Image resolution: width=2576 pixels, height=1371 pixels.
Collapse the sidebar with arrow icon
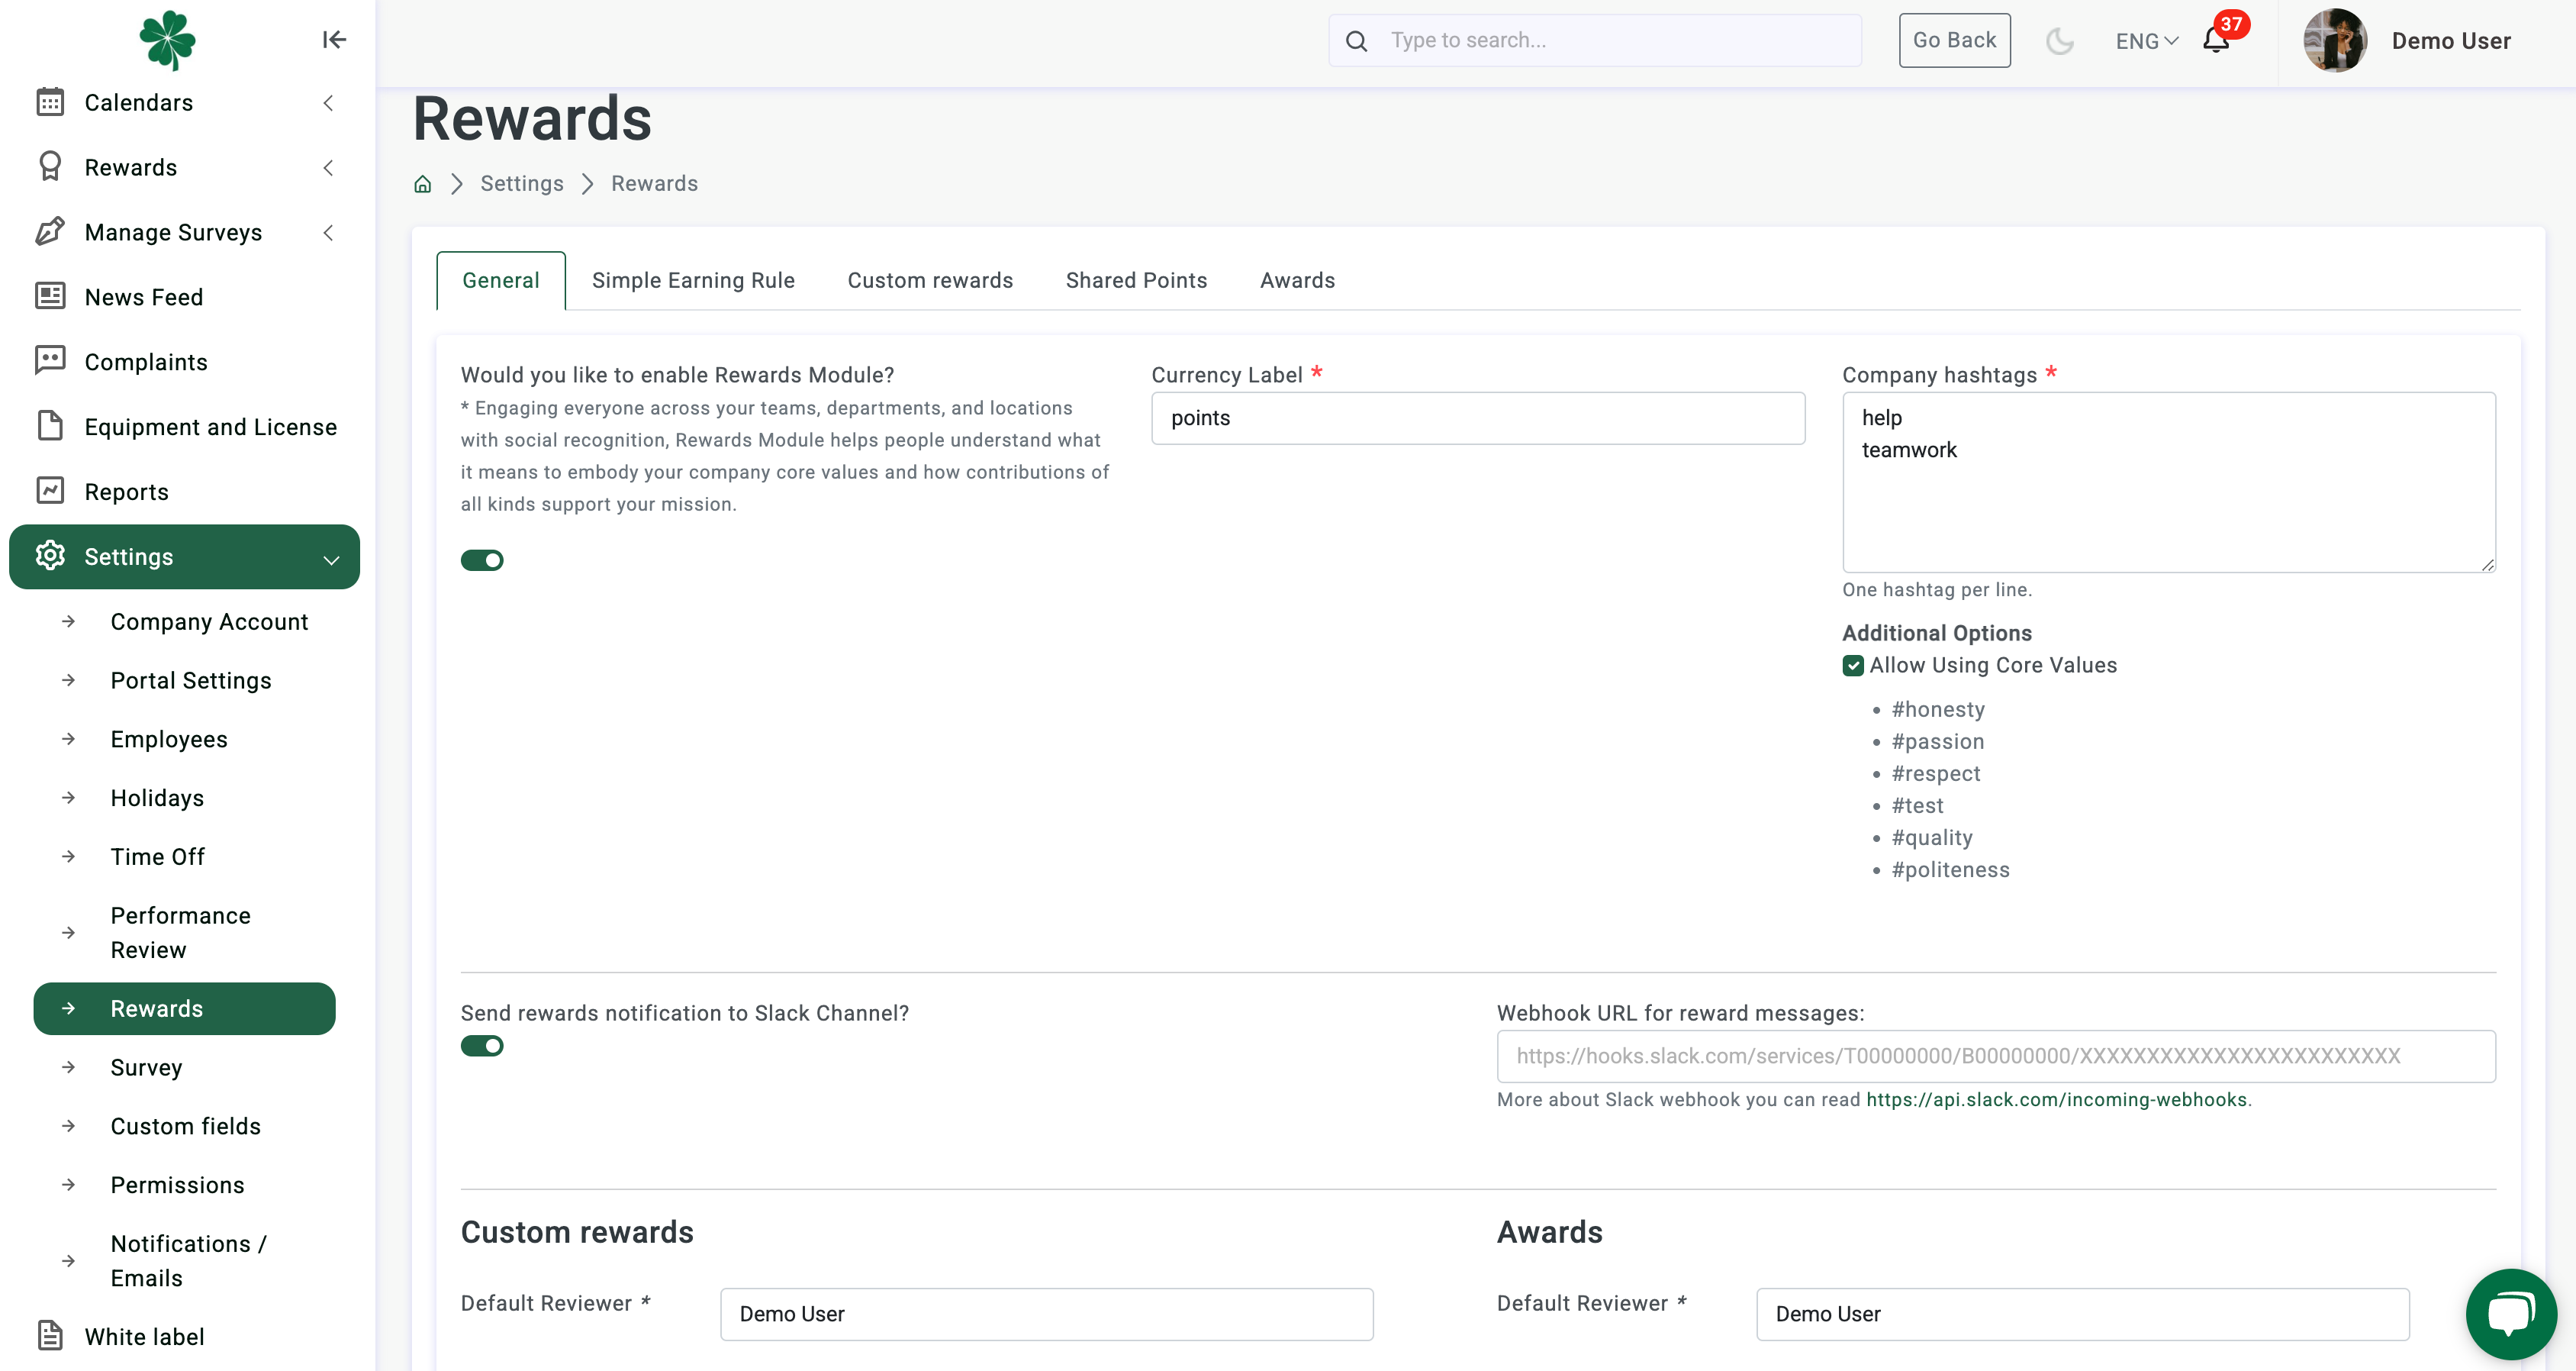pos(334,40)
